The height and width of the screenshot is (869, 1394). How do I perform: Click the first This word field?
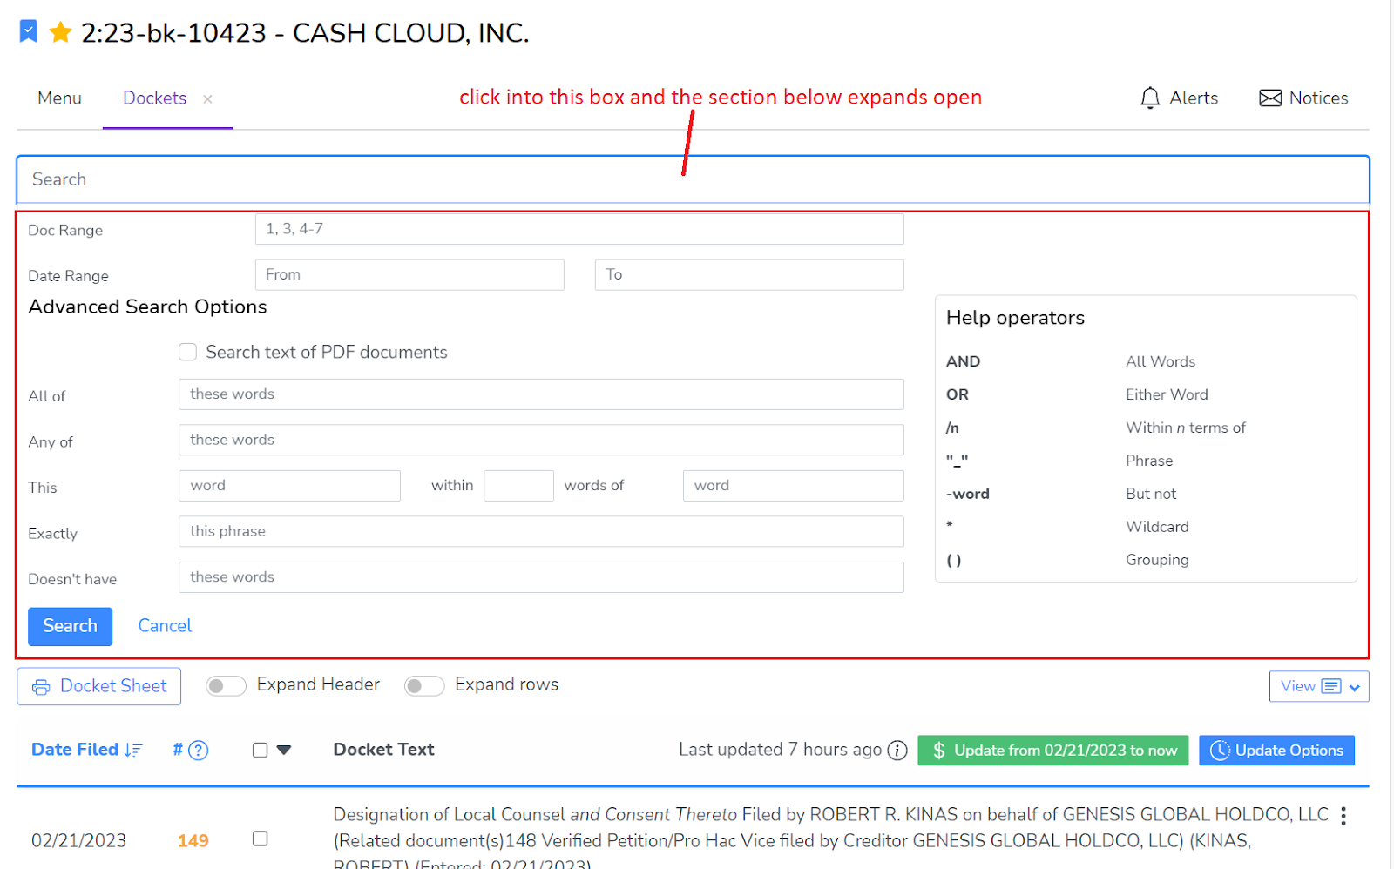coord(289,486)
